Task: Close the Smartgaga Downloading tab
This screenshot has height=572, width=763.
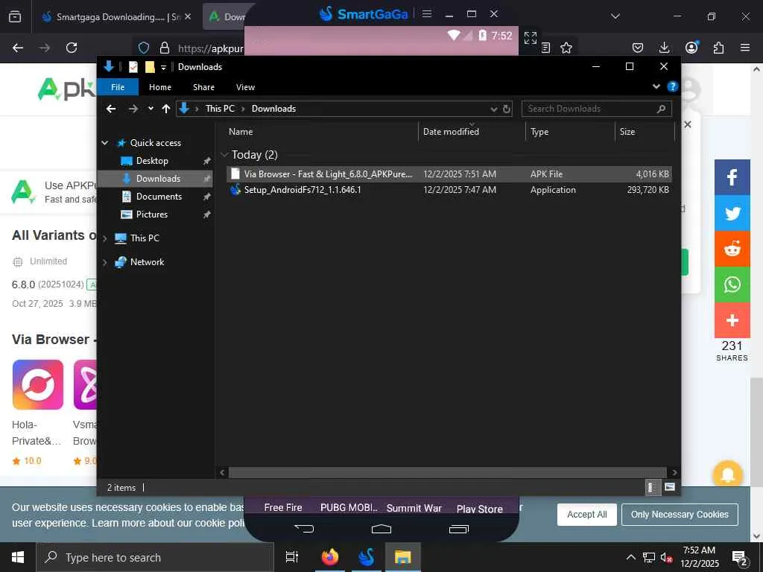Action: coord(188,16)
